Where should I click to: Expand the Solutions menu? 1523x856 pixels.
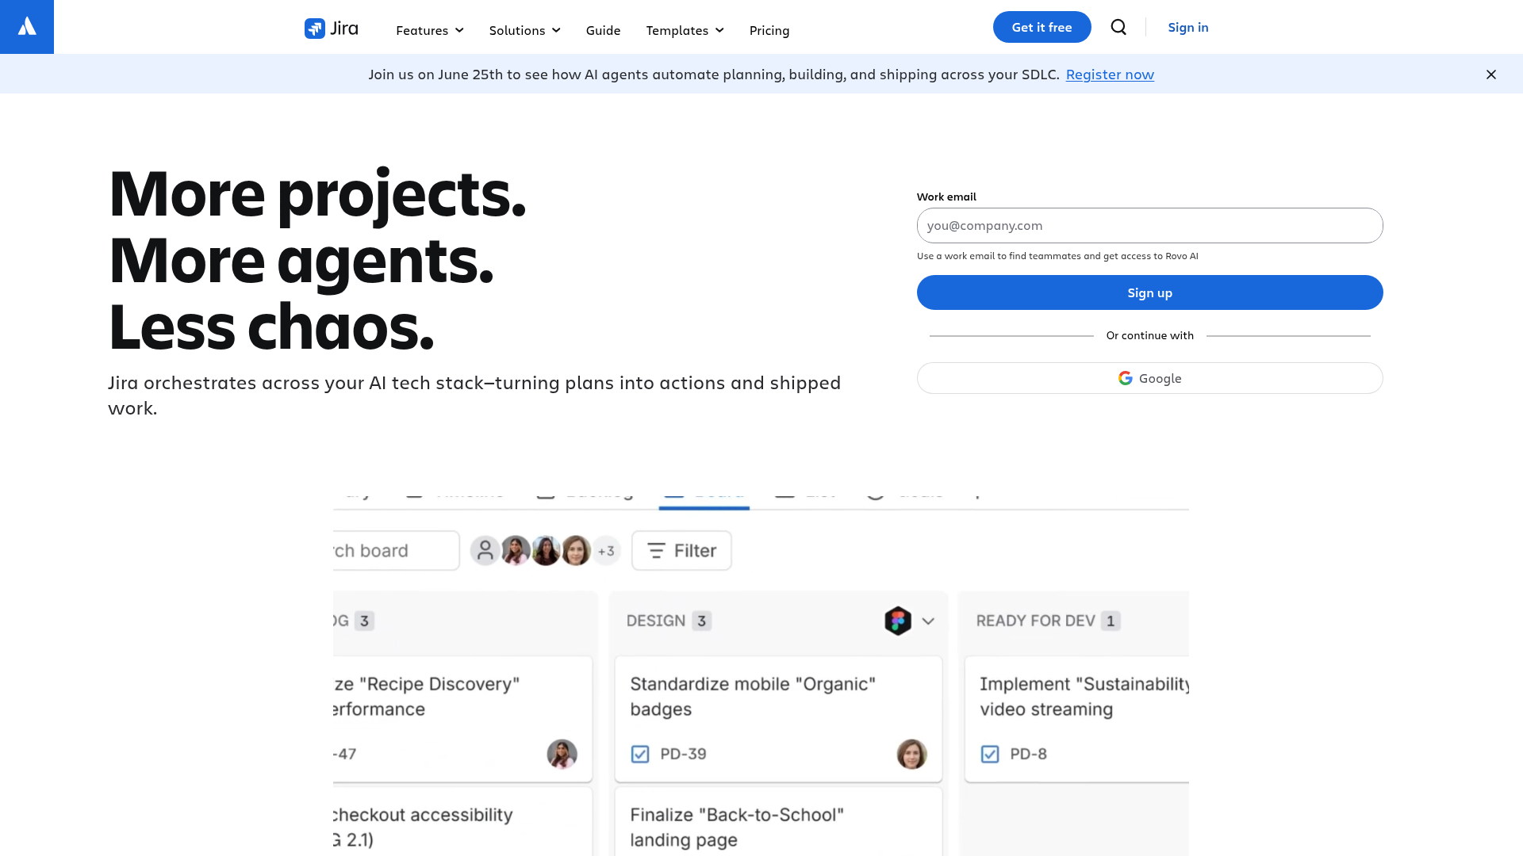point(525,30)
